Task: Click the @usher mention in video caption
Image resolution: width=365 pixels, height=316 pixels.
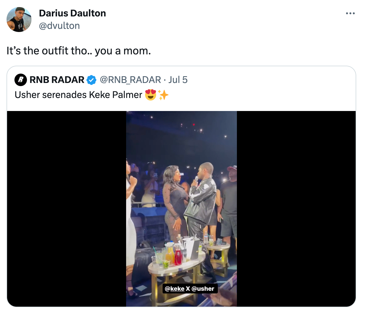Action: click(x=203, y=288)
